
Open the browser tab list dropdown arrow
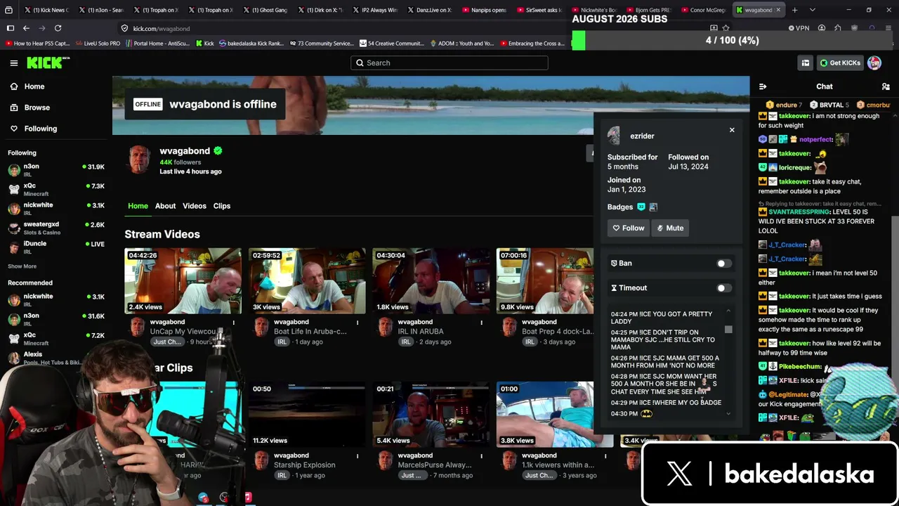813,10
